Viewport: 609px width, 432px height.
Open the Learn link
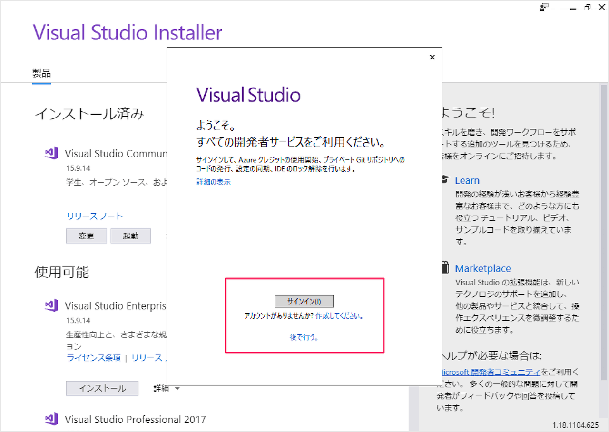click(467, 180)
